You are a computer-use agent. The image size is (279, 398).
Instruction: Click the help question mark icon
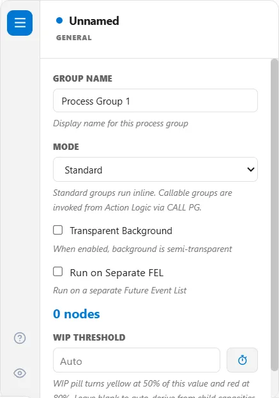click(20, 338)
